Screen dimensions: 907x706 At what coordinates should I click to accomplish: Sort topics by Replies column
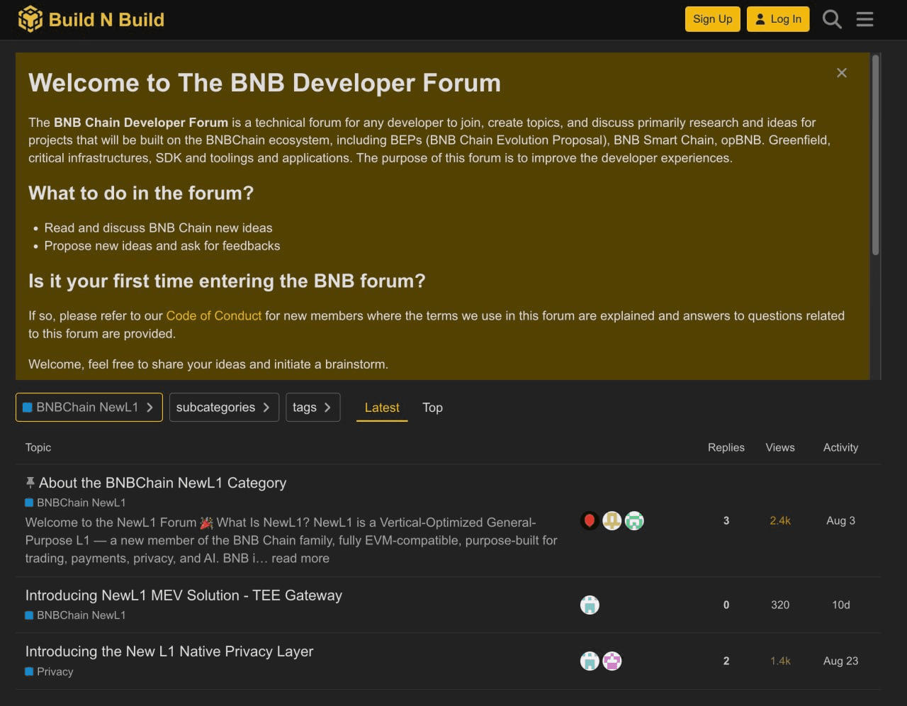pyautogui.click(x=726, y=447)
